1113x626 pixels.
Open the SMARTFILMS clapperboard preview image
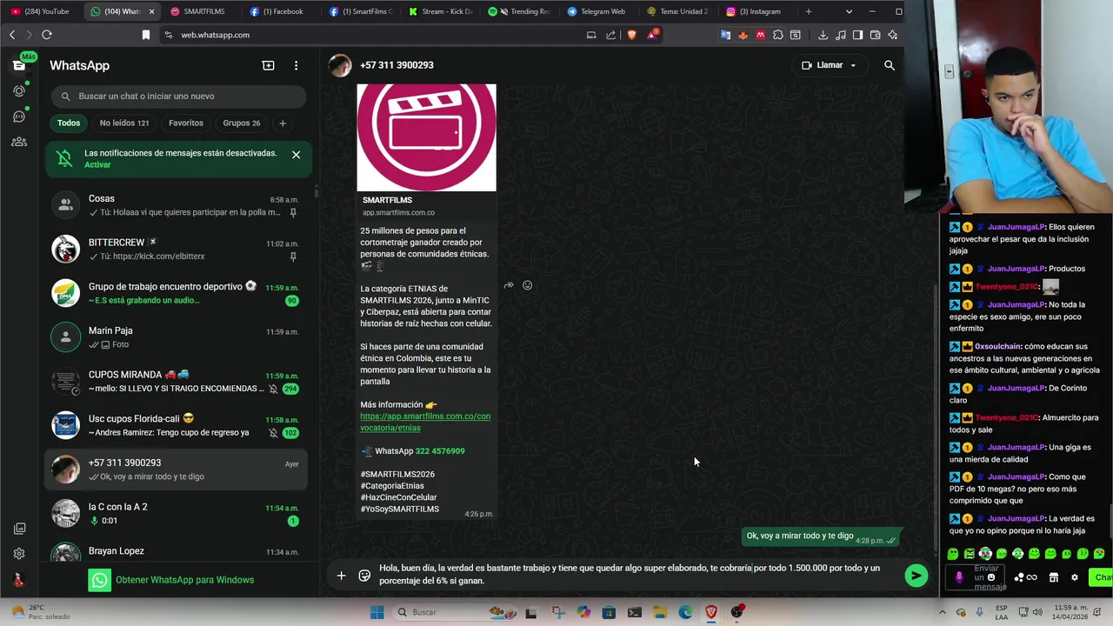click(426, 137)
